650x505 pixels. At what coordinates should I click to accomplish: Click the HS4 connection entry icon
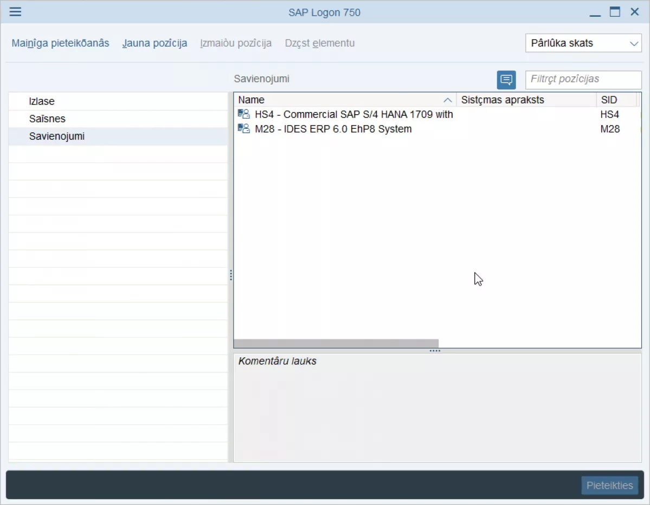pyautogui.click(x=244, y=114)
